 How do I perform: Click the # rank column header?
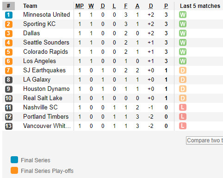(x=8, y=6)
